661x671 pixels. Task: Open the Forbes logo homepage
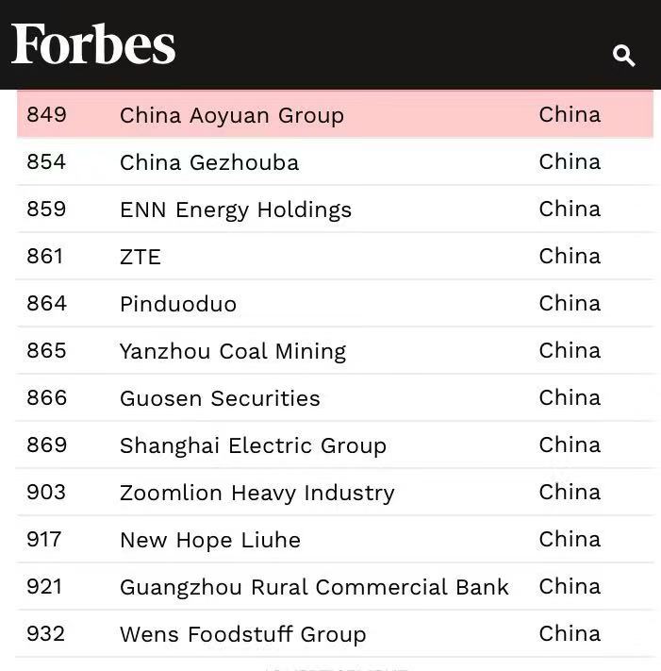click(93, 44)
